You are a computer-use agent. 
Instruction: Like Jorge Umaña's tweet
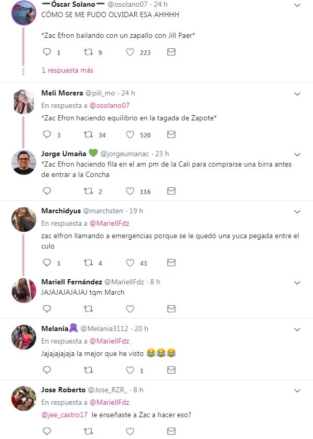click(130, 191)
